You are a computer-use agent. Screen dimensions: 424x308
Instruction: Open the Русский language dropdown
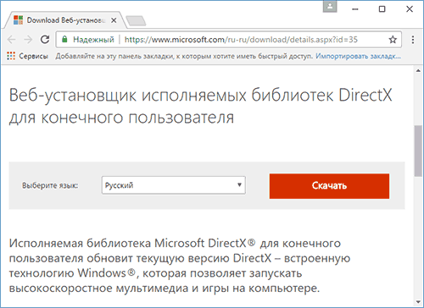pos(174,185)
